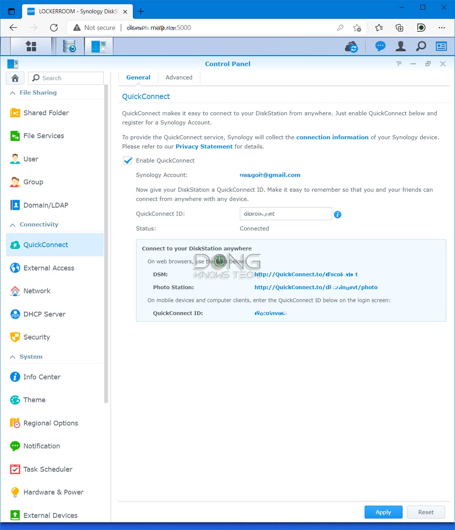Open the widgets panel icon
Screen dimensions: 455x530
pyautogui.click(x=441, y=46)
